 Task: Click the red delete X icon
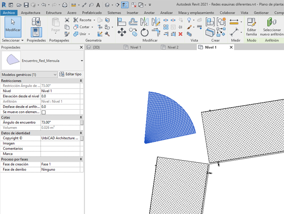tap(181, 34)
